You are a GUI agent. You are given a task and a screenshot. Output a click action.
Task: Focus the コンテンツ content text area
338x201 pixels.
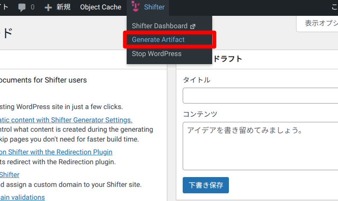click(261, 146)
